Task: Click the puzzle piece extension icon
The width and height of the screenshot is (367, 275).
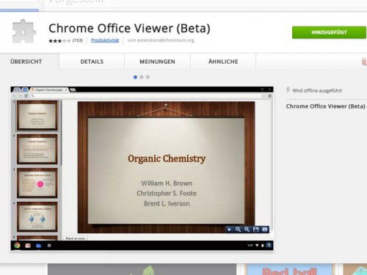Action: (24, 32)
